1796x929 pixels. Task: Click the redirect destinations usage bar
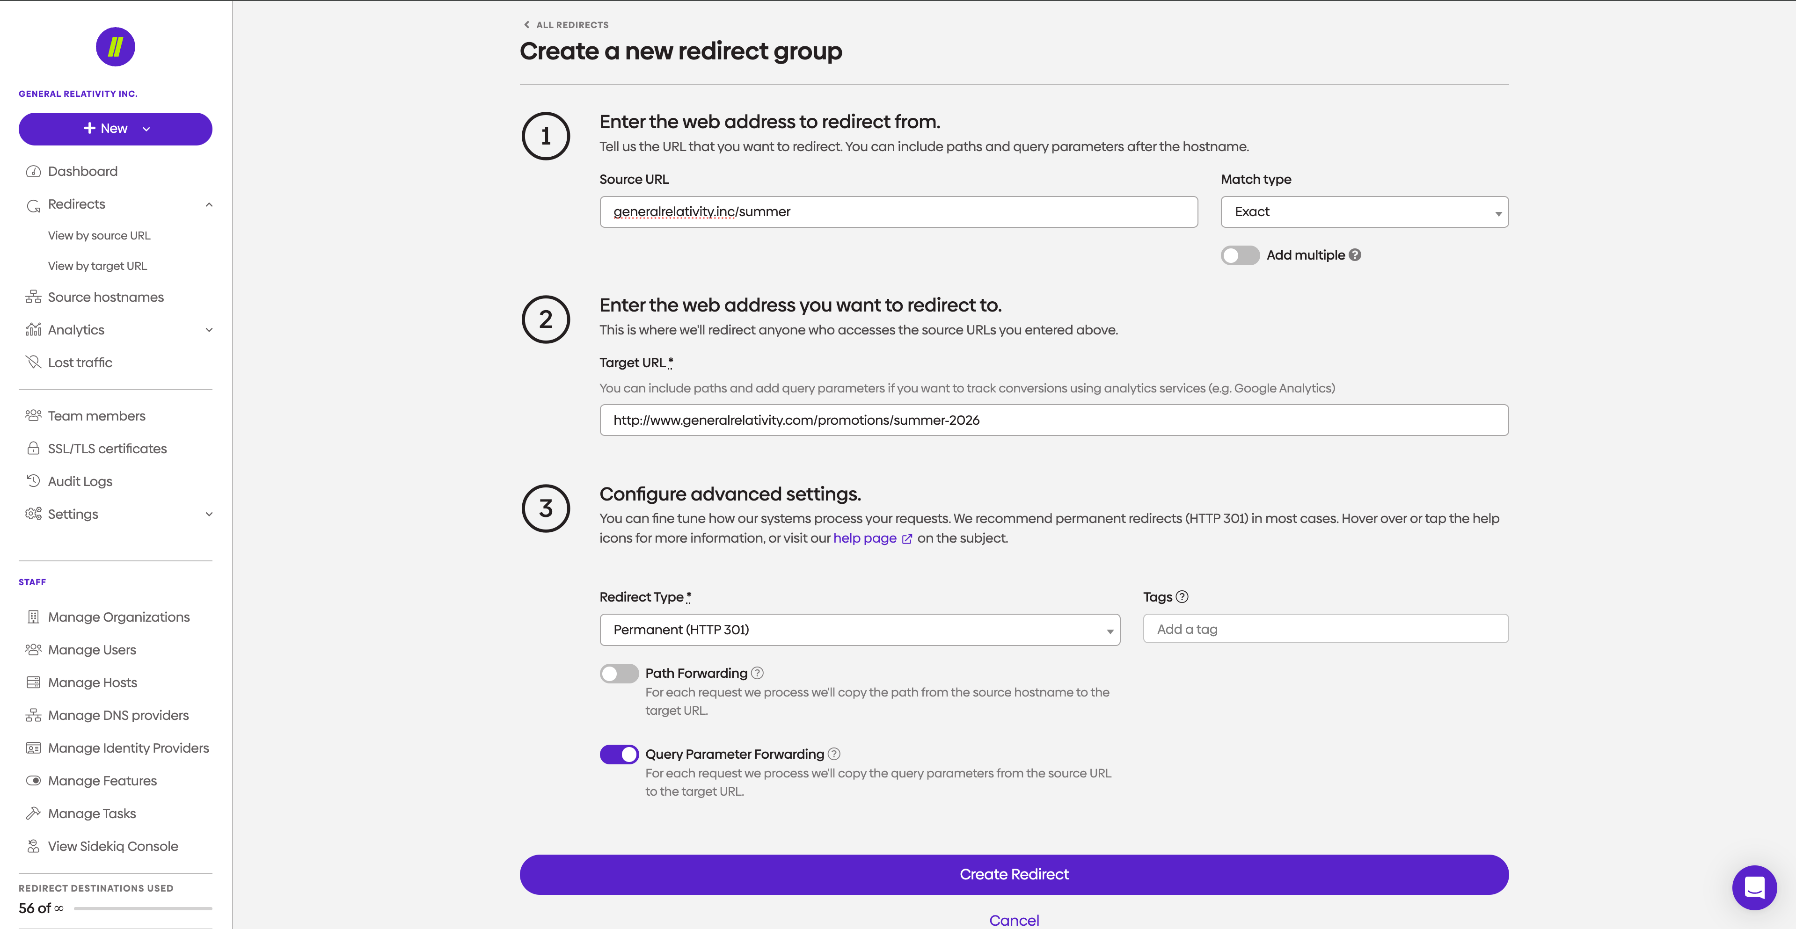(143, 908)
